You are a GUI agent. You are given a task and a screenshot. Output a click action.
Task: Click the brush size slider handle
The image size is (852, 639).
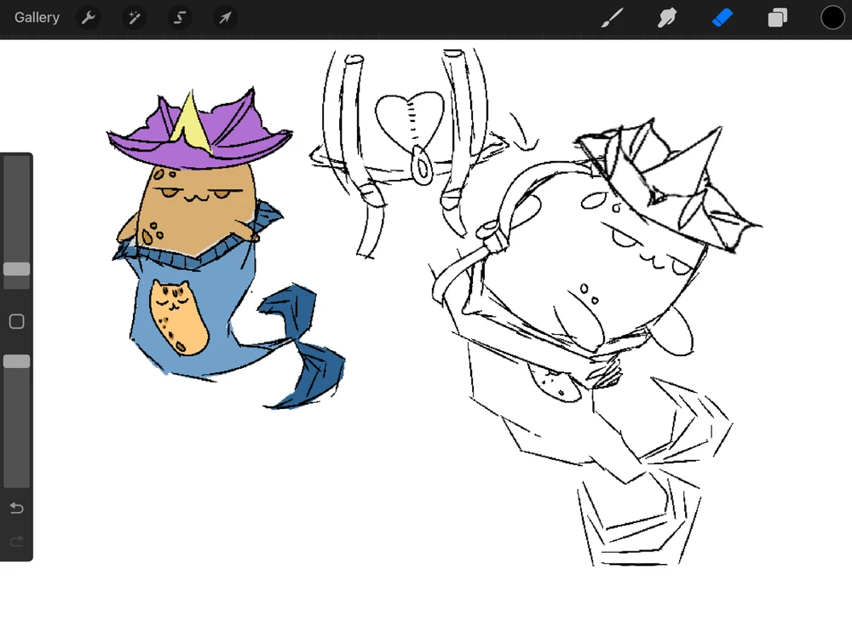[x=16, y=269]
